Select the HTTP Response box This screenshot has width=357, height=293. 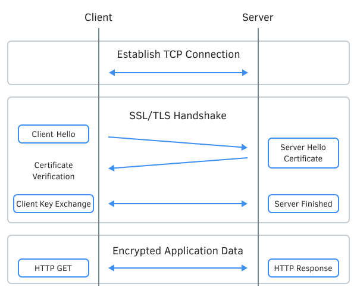[x=303, y=268]
